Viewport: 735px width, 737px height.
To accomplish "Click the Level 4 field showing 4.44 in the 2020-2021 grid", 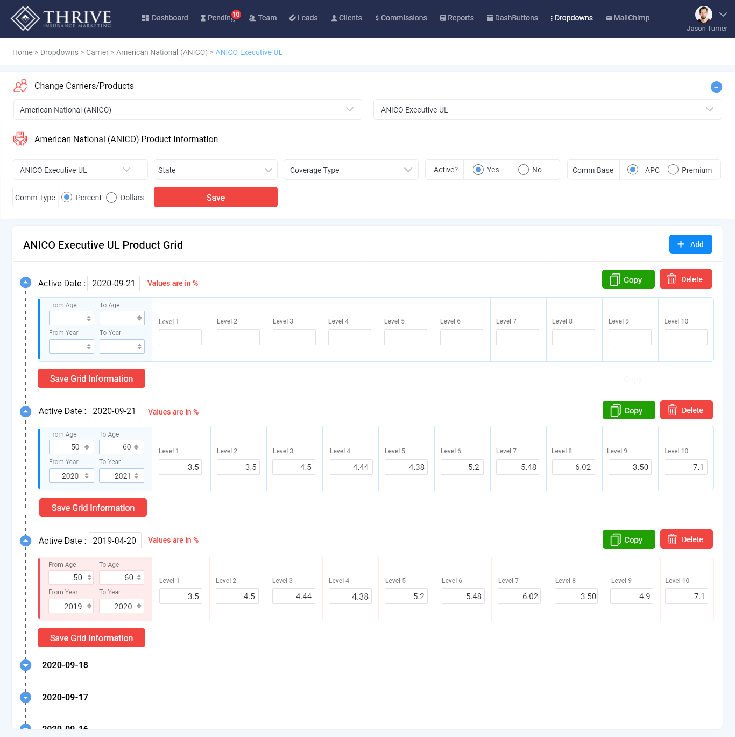I will click(x=351, y=467).
